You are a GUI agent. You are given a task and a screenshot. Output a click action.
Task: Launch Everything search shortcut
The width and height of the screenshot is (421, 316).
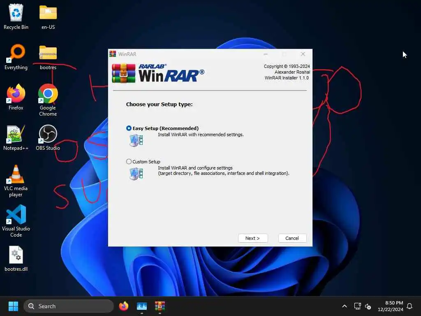click(16, 57)
